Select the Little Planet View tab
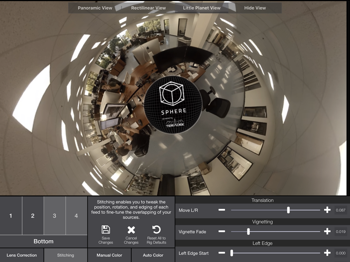350x262 pixels. [202, 8]
